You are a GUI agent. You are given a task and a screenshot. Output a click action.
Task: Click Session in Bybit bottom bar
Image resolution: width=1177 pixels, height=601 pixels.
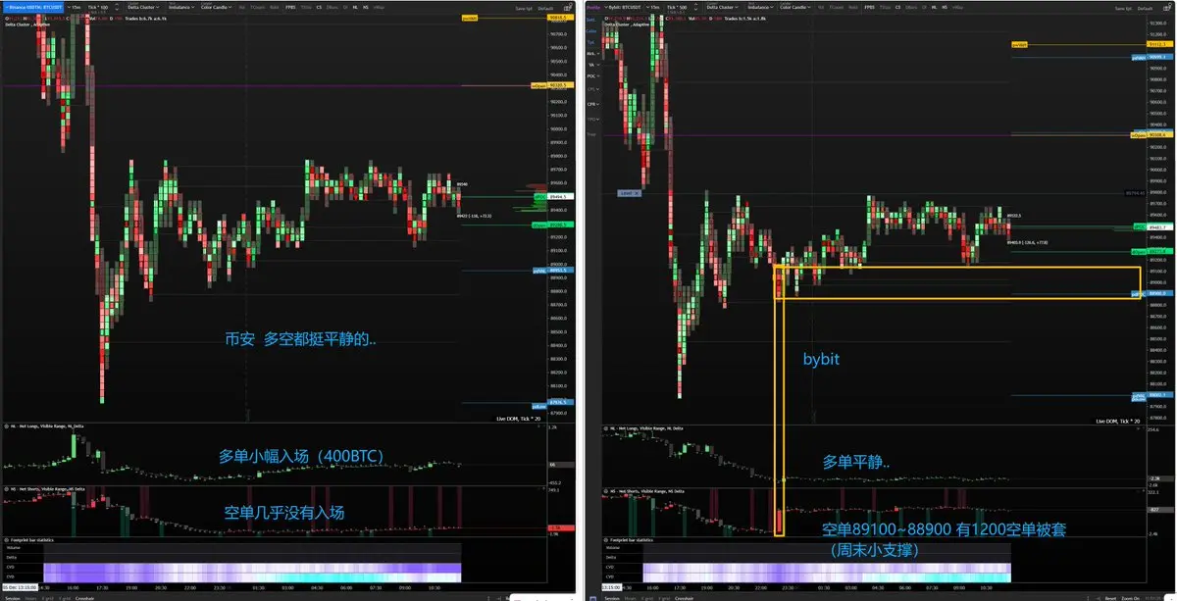pyautogui.click(x=612, y=598)
